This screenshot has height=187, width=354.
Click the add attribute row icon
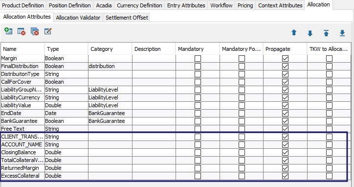[8, 31]
